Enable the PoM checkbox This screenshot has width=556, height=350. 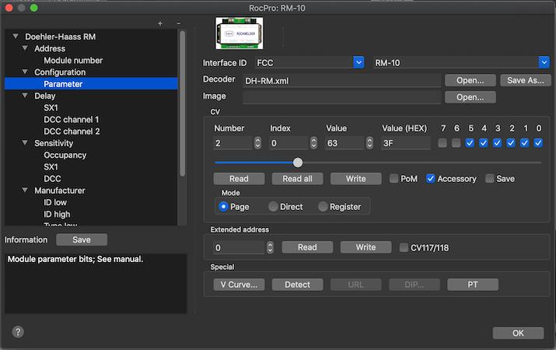click(394, 179)
